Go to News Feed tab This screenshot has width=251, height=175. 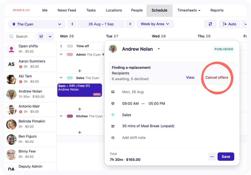coord(67,10)
